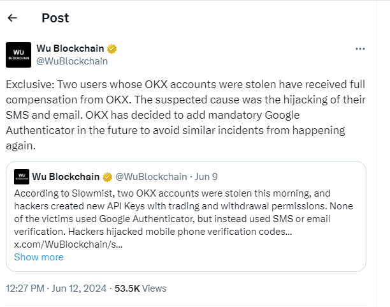This screenshot has height=307, width=390.
Task: Click the 12:27 PM post time
Action: point(24,288)
